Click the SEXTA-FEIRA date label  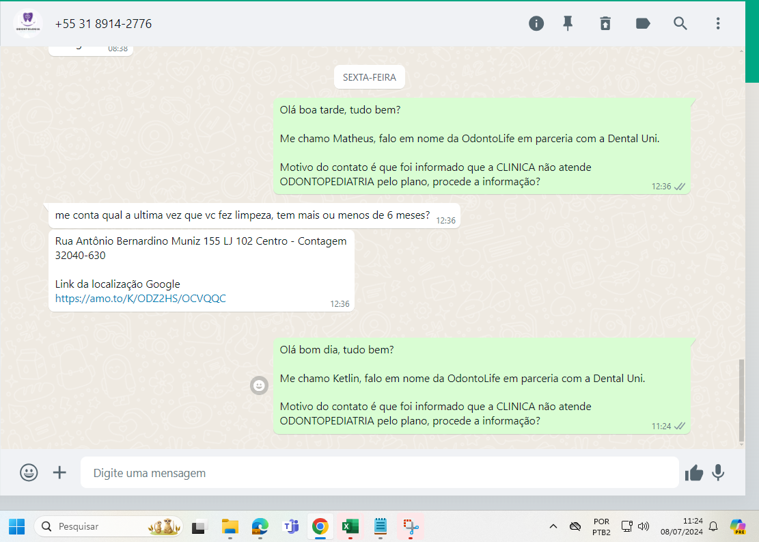click(370, 77)
